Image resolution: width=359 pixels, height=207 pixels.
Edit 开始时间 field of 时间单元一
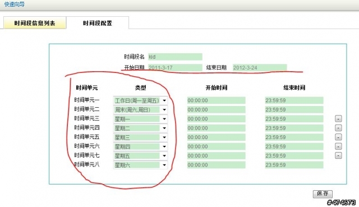coord(216,100)
